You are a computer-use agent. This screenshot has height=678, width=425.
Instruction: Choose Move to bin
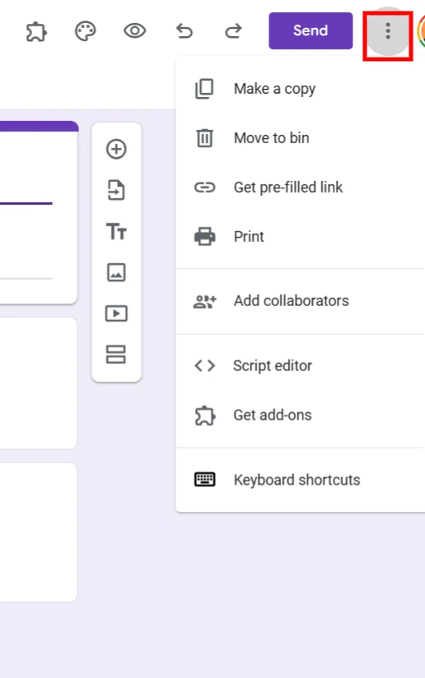(x=299, y=138)
